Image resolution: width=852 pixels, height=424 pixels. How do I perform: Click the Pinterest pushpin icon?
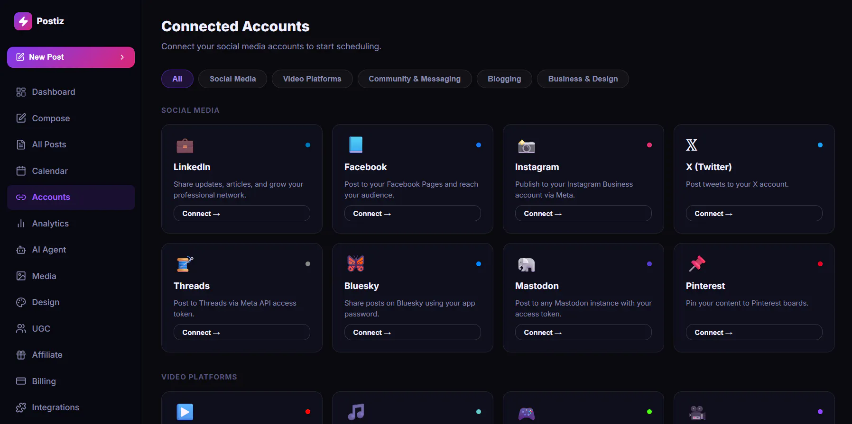tap(697, 264)
